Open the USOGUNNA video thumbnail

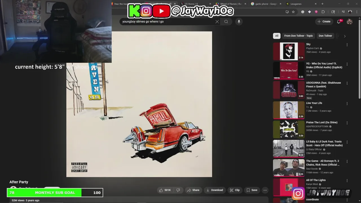(289, 90)
